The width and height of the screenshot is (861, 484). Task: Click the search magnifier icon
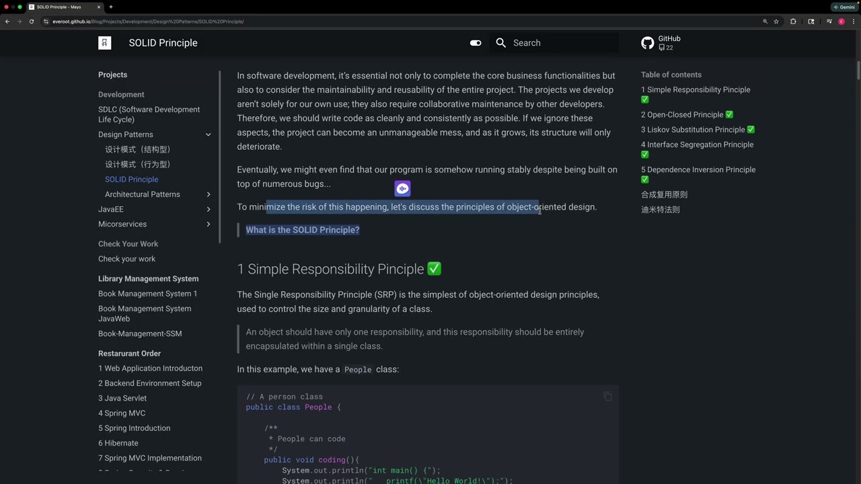point(500,43)
